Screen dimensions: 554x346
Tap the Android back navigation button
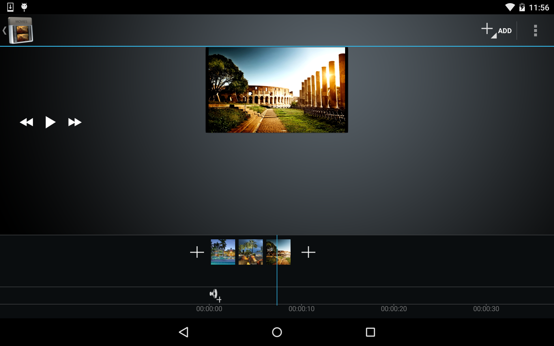(184, 332)
